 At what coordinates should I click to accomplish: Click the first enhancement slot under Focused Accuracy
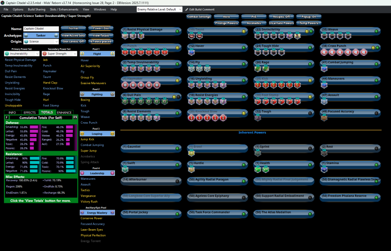tap(324, 118)
